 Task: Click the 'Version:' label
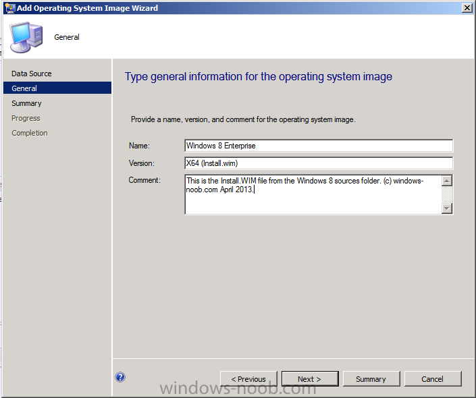(x=142, y=163)
